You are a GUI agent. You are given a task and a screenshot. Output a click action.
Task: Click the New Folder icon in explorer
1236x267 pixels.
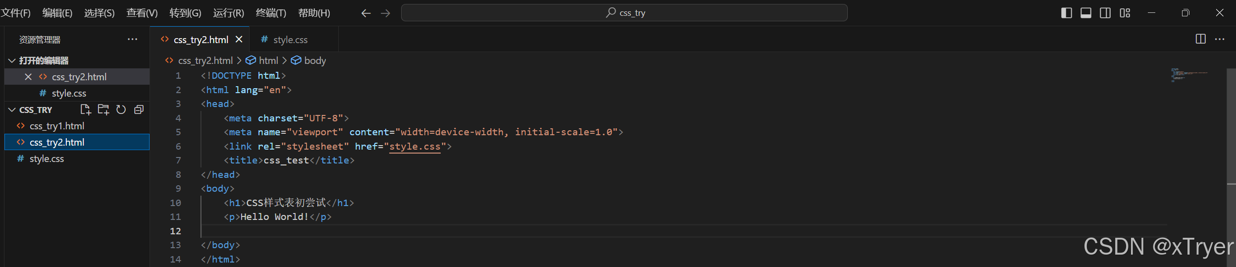(x=103, y=109)
